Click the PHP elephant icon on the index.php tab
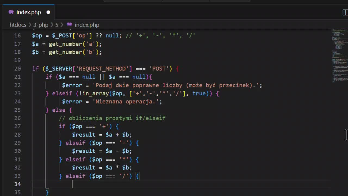This screenshot has width=348, height=196. (11, 12)
